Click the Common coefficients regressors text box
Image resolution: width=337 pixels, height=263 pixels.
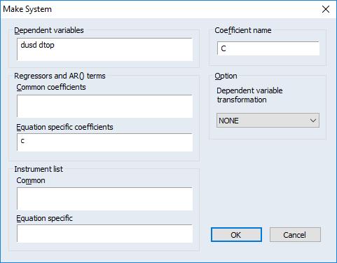104,106
